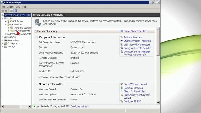Expand the Print and Document Services node
Viewport: 201px width, 113px height.
coord(6,34)
